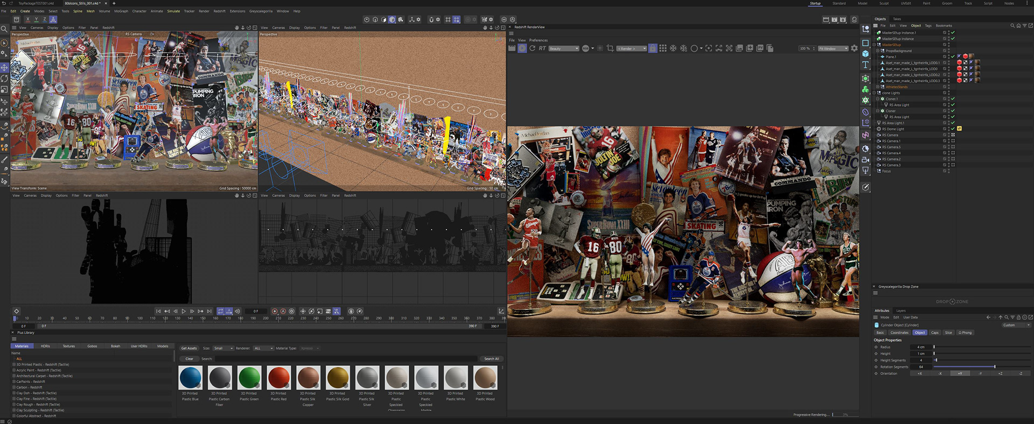Adjust the Rotation Segments slider
The width and height of the screenshot is (1034, 424).
[981, 367]
